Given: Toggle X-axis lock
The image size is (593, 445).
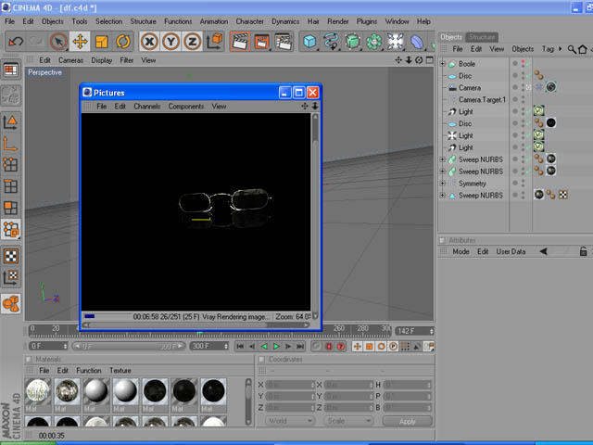Looking at the screenshot, I should click(x=149, y=41).
